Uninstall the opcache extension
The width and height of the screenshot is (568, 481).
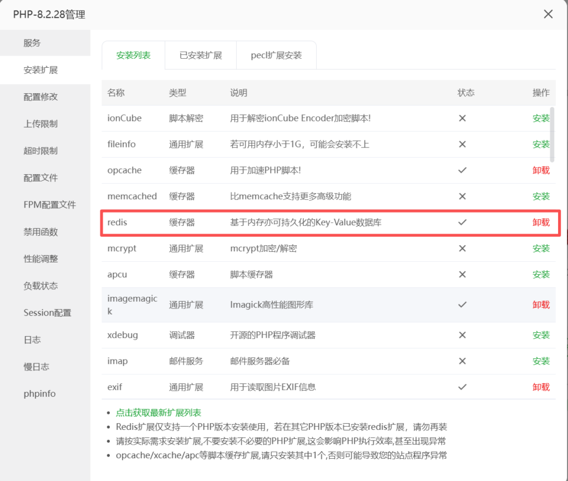(541, 170)
